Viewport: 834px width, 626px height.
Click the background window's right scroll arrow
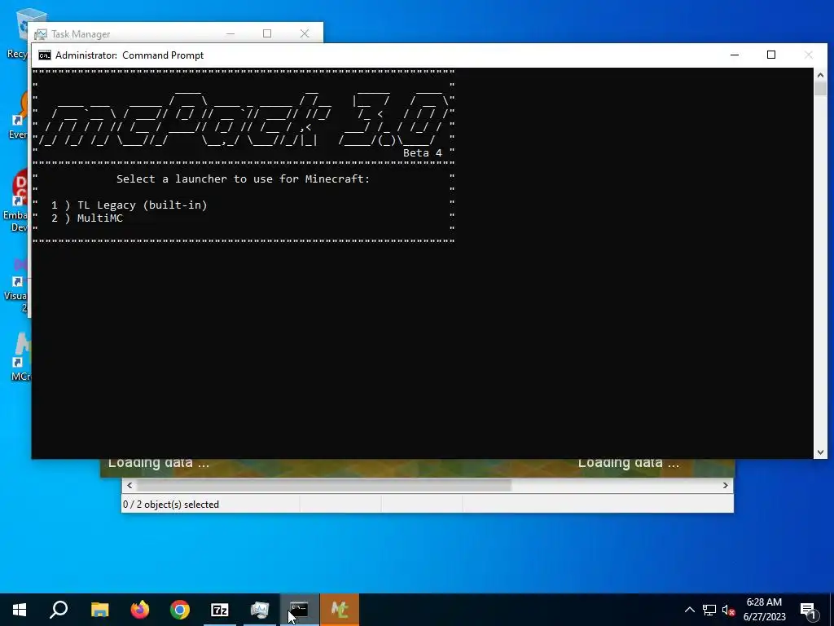726,486
